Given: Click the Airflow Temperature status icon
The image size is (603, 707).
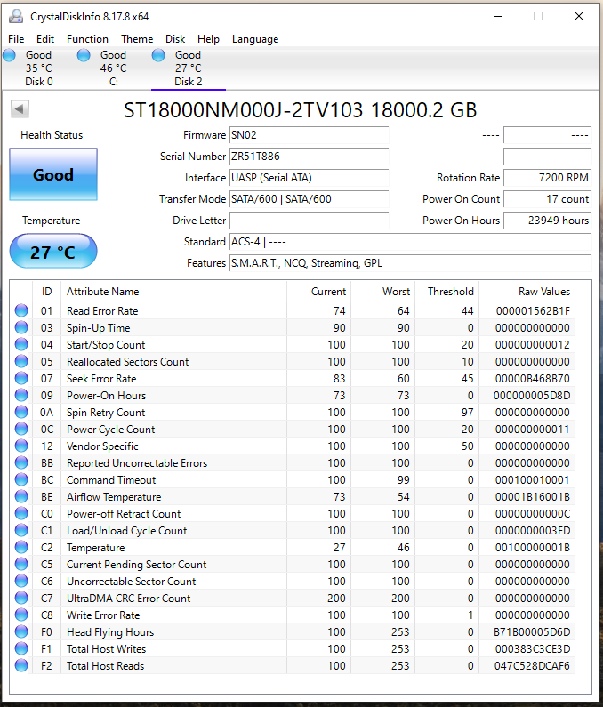Looking at the screenshot, I should click(21, 497).
